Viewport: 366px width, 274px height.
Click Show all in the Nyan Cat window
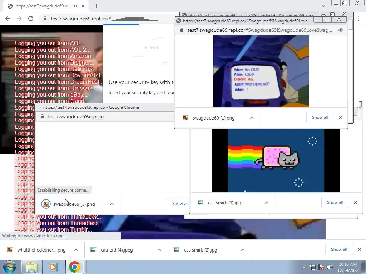coord(335,202)
